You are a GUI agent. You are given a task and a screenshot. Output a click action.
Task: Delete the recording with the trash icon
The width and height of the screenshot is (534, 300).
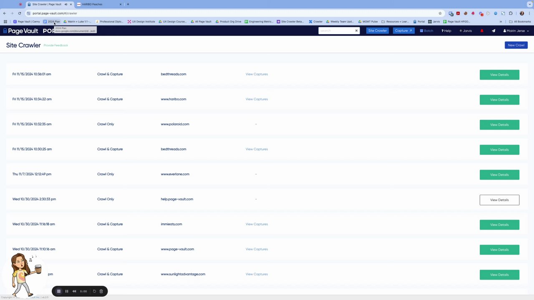pos(101,291)
